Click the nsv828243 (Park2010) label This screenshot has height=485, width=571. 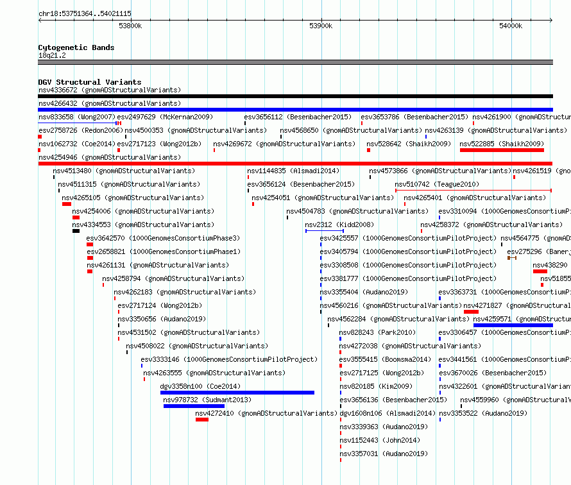pos(377,332)
